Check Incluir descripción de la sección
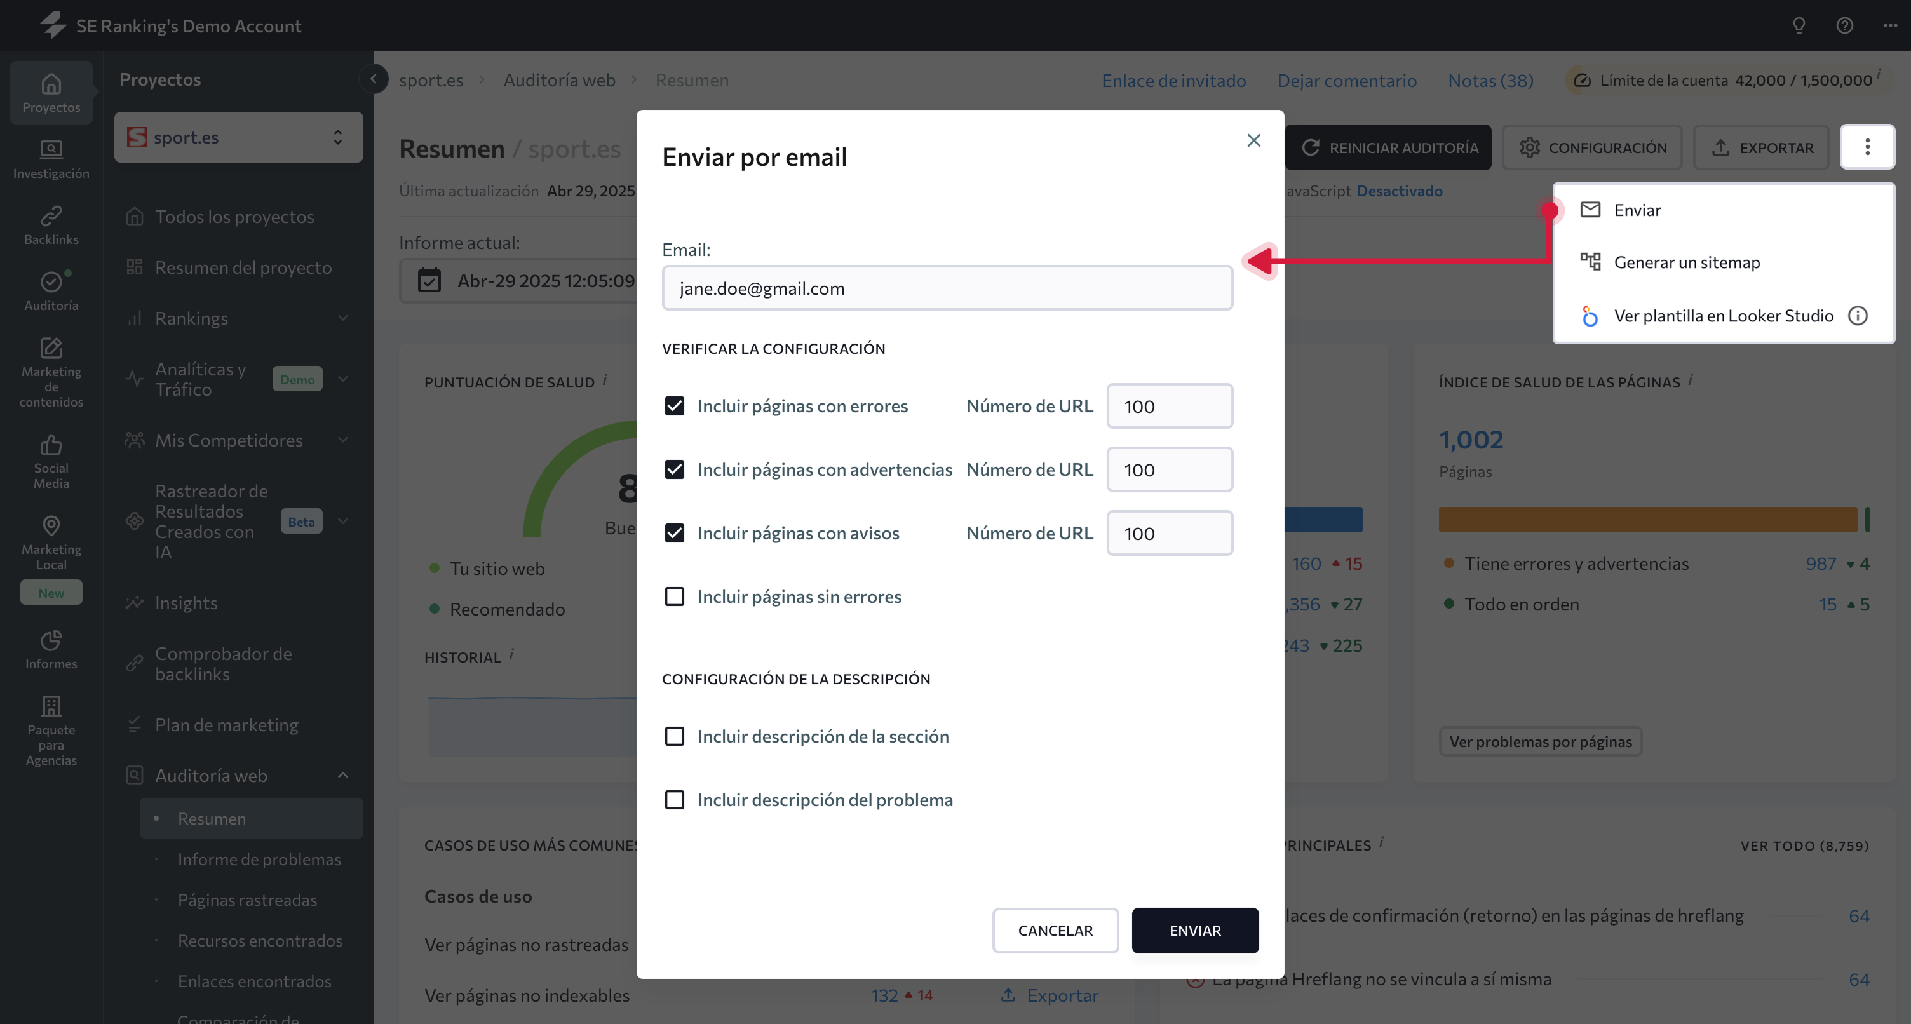The height and width of the screenshot is (1024, 1911). coord(674,736)
